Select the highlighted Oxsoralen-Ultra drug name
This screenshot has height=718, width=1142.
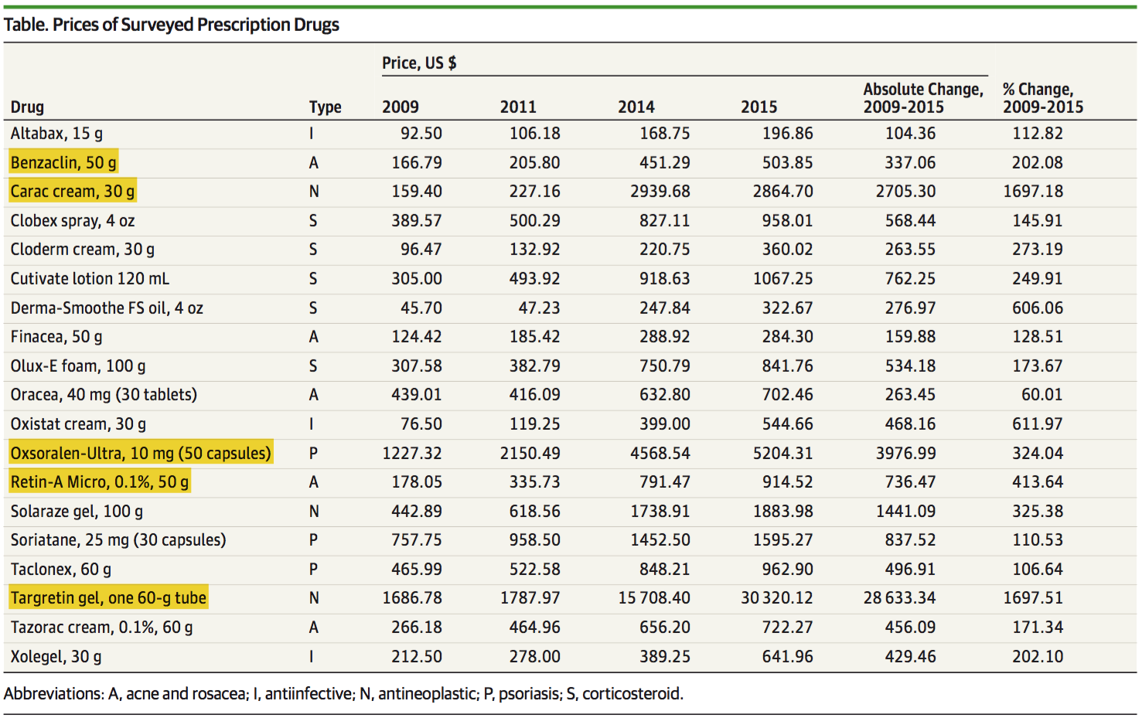pyautogui.click(x=141, y=453)
